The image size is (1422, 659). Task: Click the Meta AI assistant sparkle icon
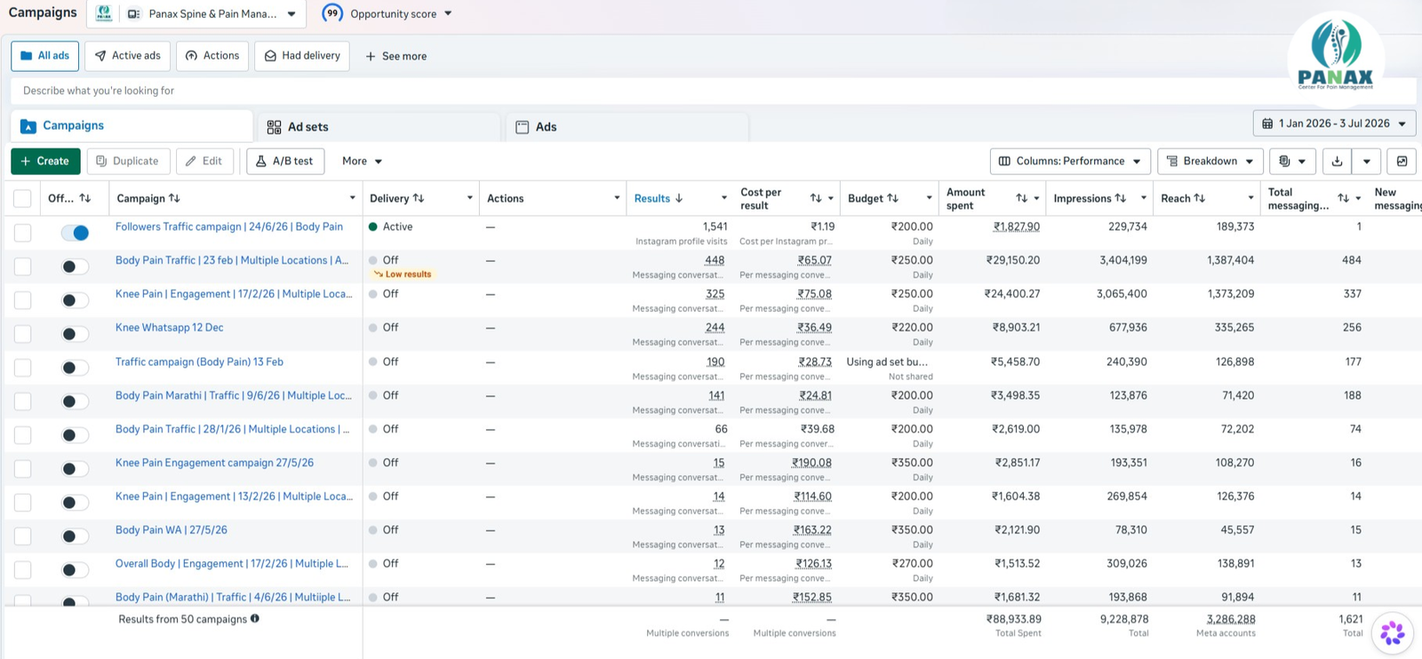coord(1393,633)
